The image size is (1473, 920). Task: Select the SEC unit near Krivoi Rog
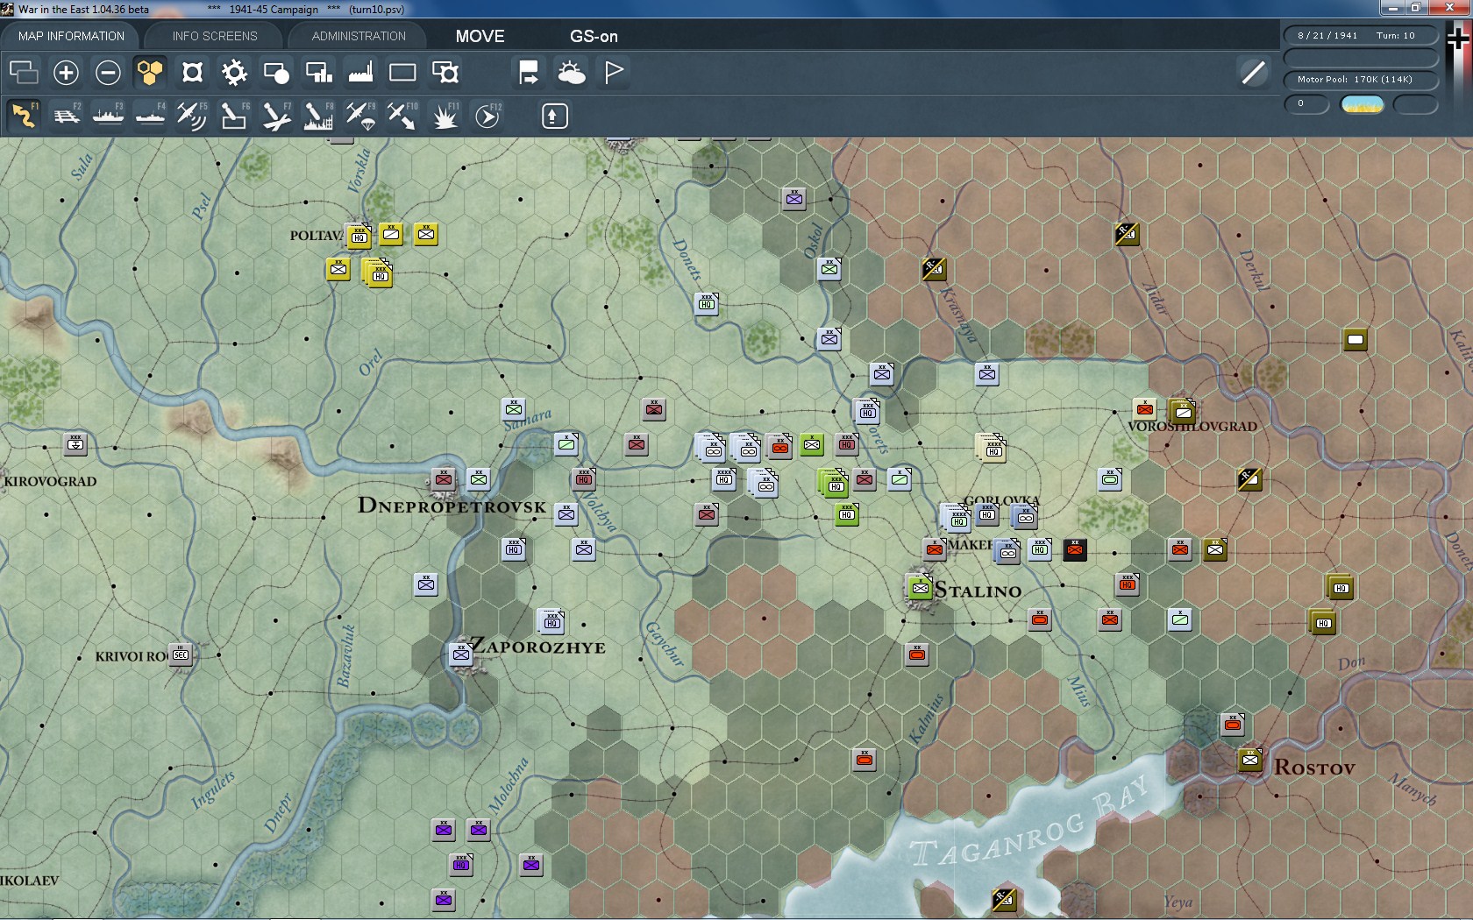coord(180,655)
